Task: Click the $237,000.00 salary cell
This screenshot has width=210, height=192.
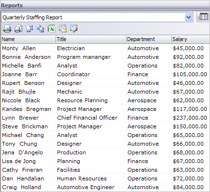Action: [191, 118]
